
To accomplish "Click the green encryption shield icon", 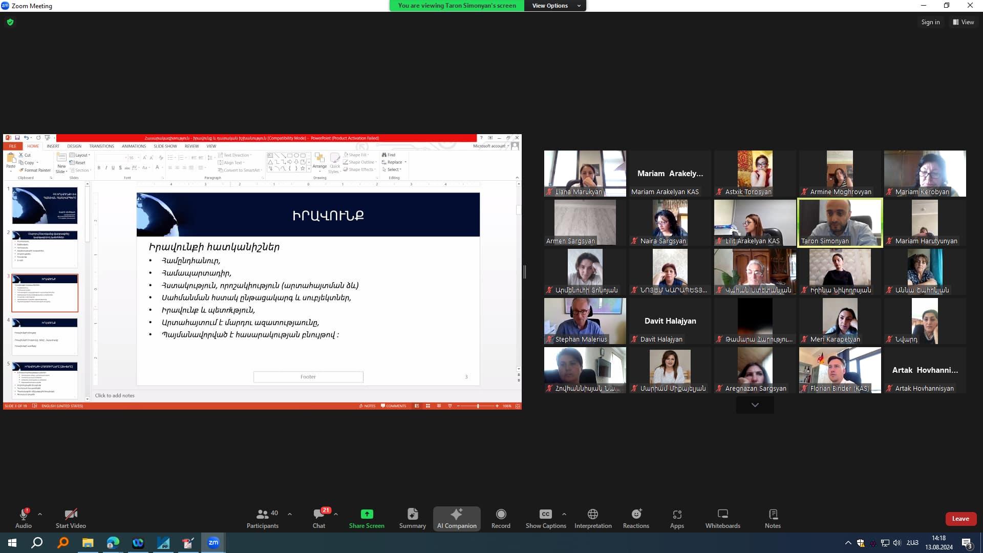I will (10, 22).
